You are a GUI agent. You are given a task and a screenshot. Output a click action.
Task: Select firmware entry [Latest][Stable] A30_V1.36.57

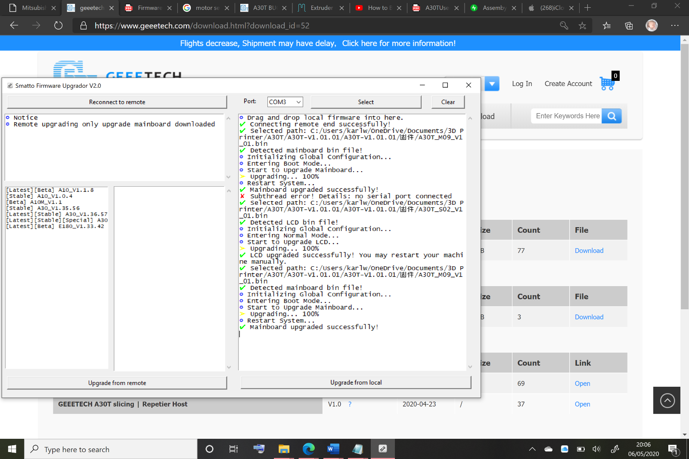[x=57, y=214]
